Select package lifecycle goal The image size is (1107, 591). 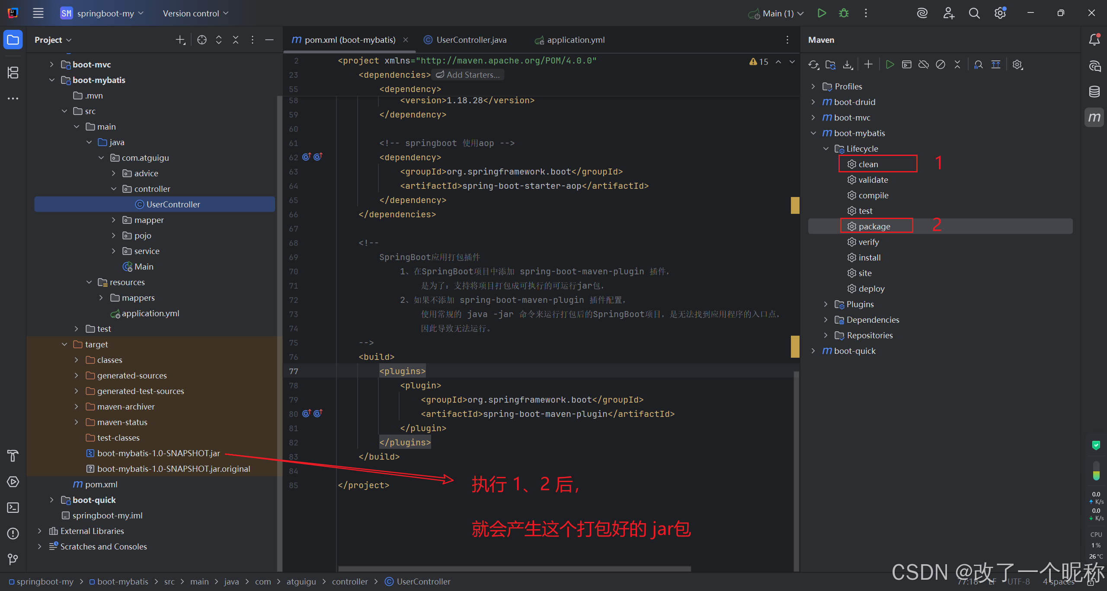tap(874, 226)
